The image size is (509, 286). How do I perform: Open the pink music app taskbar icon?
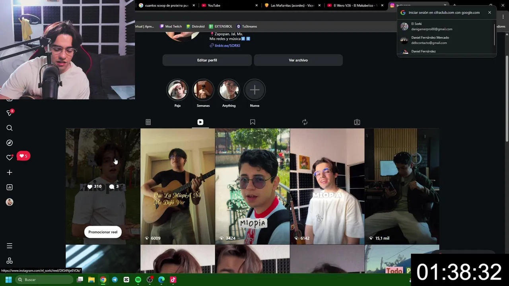[x=173, y=280]
